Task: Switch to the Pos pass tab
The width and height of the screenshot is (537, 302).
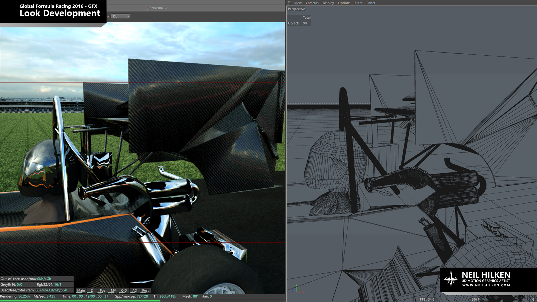Action: [102, 291]
